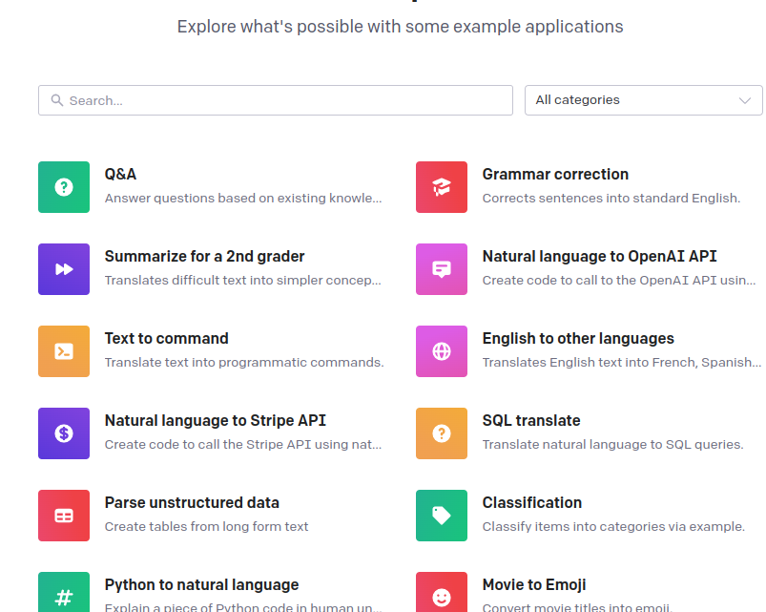Focus the Search examples input field
Viewport: 766px width, 612px height.
[286, 100]
